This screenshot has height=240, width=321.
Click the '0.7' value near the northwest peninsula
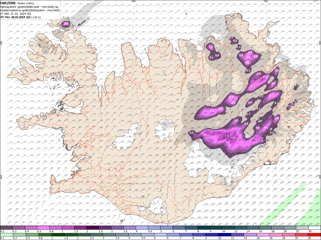point(66,24)
